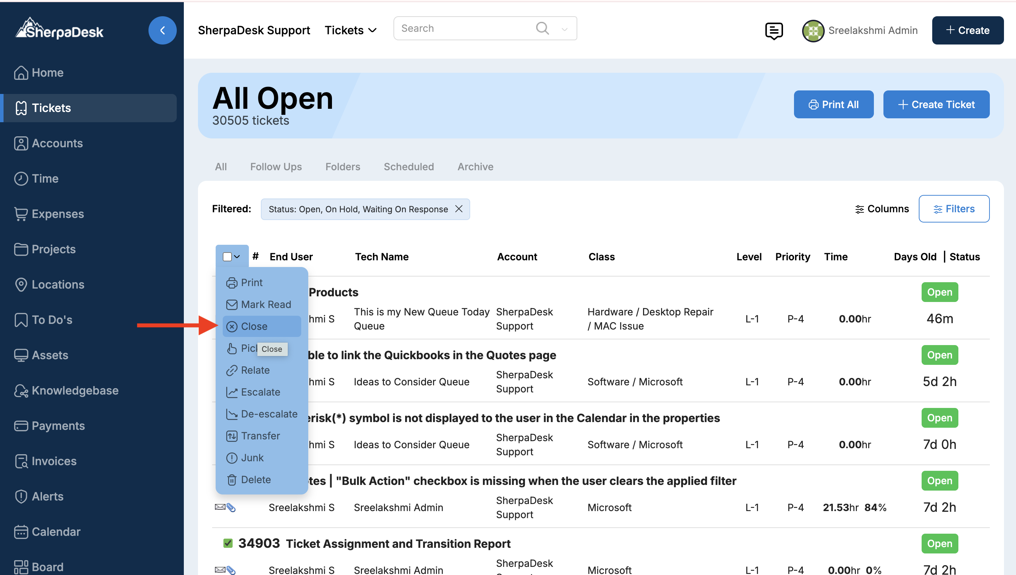This screenshot has height=575, width=1016.
Task: Expand the bulk action chevron beside checkbox
Action: point(237,257)
